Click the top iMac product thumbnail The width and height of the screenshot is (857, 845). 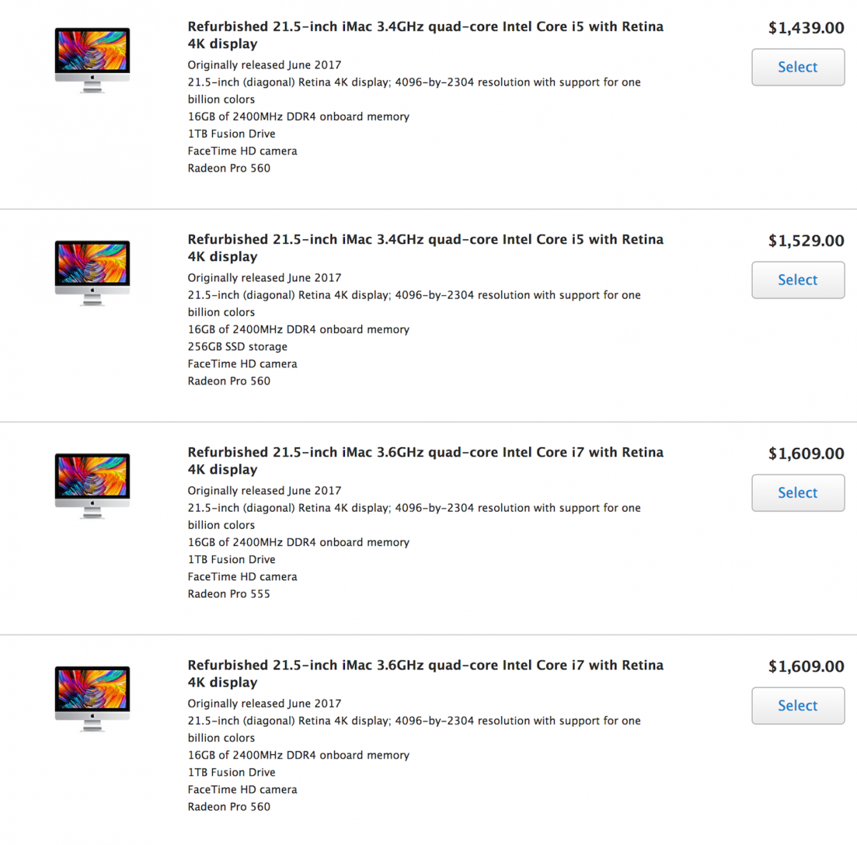click(x=92, y=60)
